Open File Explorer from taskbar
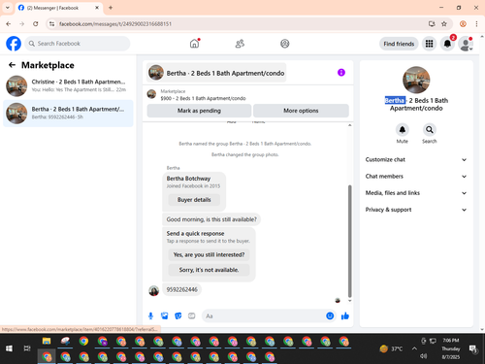Image resolution: width=485 pixels, height=364 pixels. (x=47, y=341)
